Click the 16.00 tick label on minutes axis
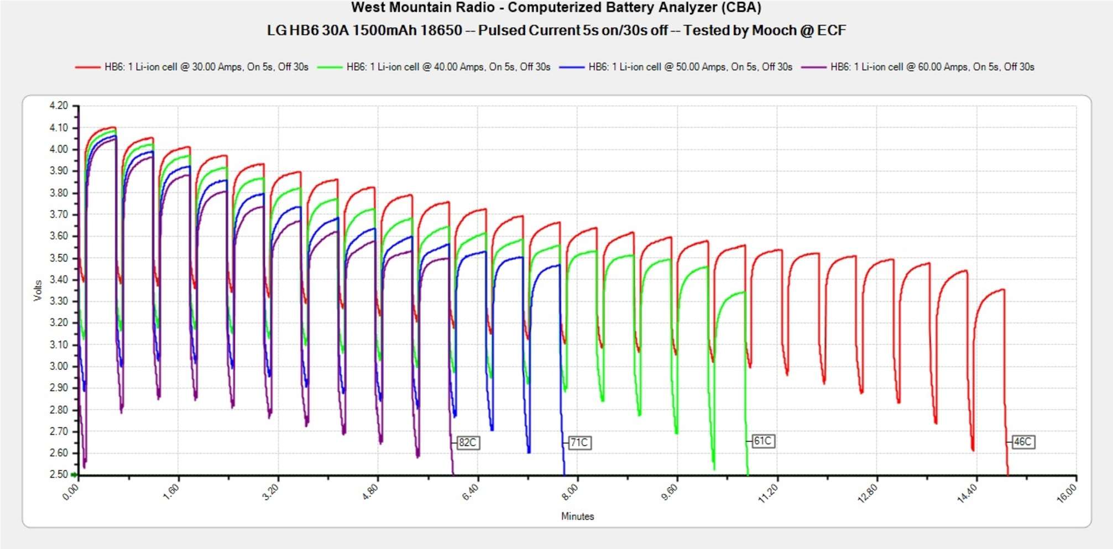Viewport: 1113px width, 549px height. (x=1067, y=493)
